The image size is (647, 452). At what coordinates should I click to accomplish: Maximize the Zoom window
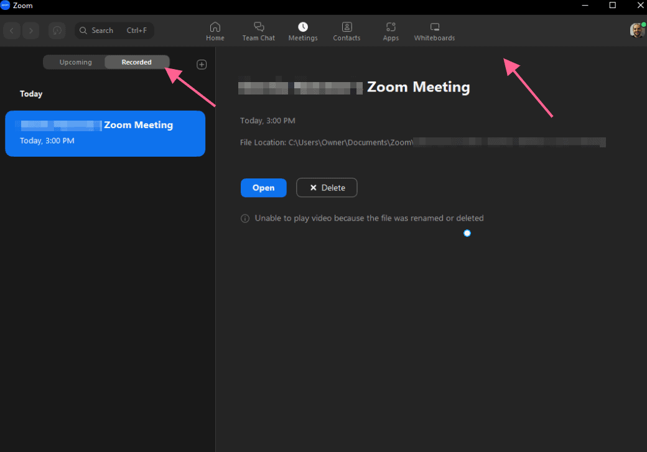click(x=612, y=6)
